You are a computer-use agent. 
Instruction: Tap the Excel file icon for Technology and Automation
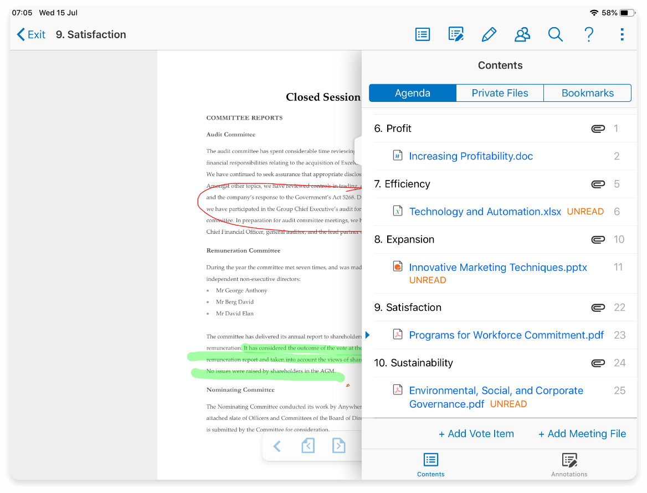tap(397, 211)
